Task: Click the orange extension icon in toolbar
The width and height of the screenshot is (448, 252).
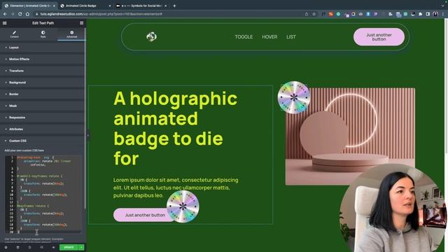Action: point(331,14)
